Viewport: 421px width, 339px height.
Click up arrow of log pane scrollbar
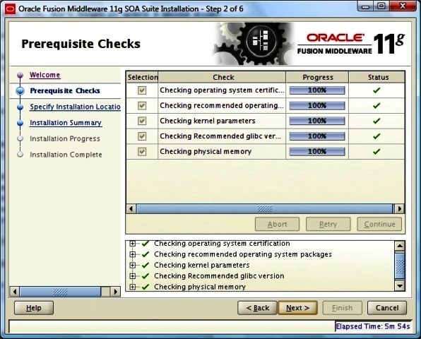[x=400, y=246]
